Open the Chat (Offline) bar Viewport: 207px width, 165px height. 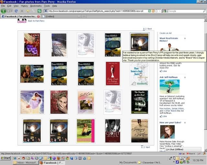pos(183,150)
